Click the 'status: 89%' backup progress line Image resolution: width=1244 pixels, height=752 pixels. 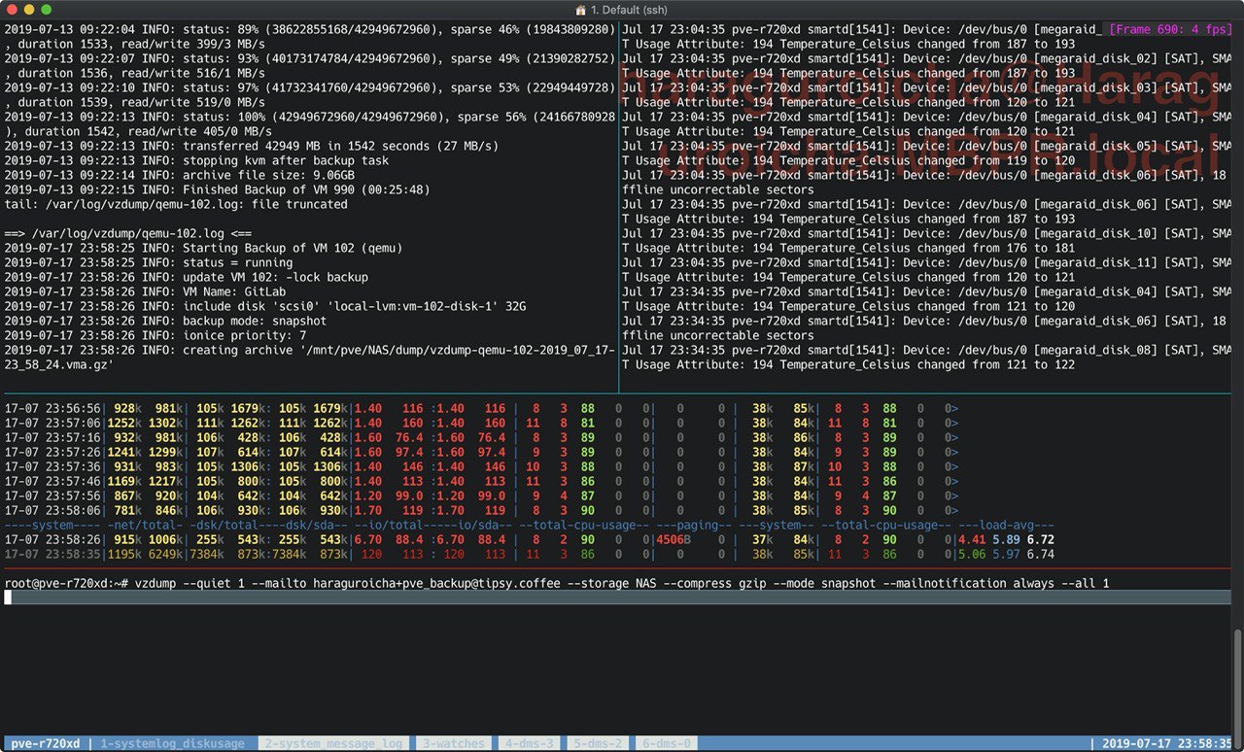(x=309, y=37)
